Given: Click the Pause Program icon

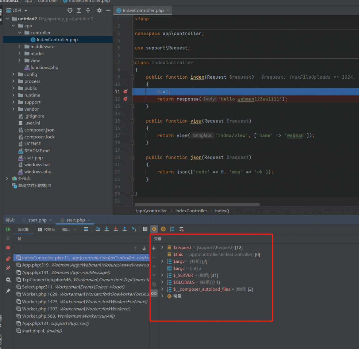Looking at the screenshot, I should [8, 238].
